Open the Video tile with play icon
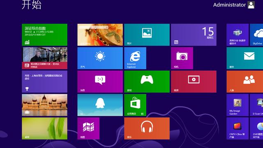 click(194, 81)
